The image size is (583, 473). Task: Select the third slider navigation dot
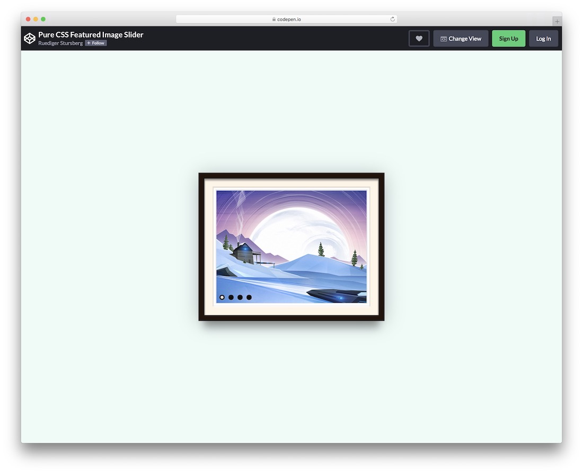pos(240,297)
